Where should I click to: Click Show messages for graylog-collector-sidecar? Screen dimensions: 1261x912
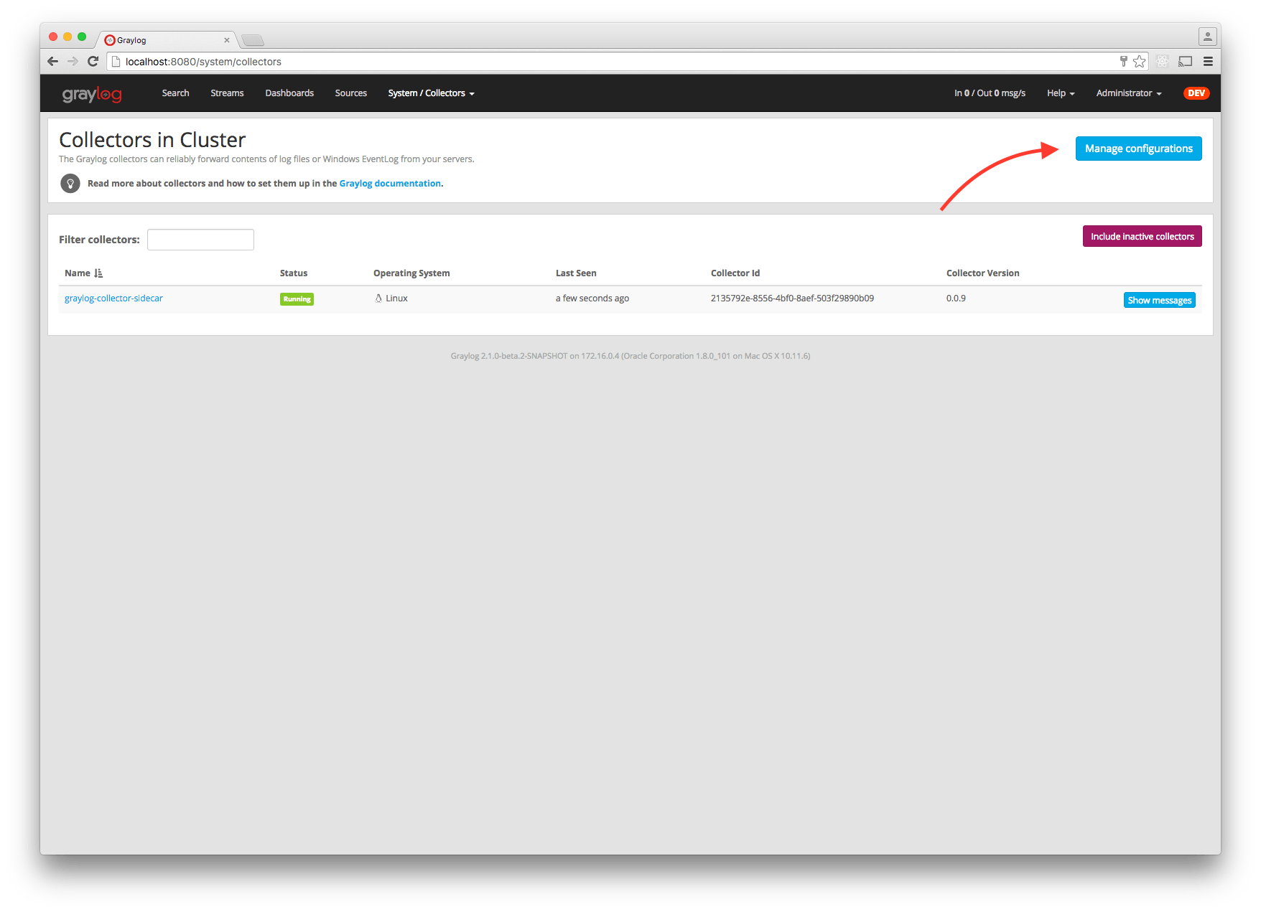click(x=1159, y=300)
